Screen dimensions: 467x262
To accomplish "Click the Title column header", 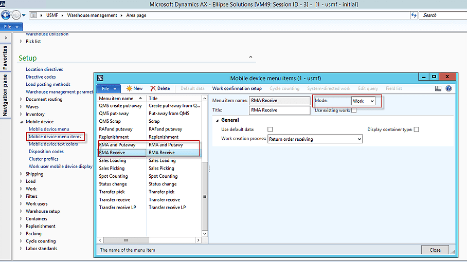I will (174, 99).
